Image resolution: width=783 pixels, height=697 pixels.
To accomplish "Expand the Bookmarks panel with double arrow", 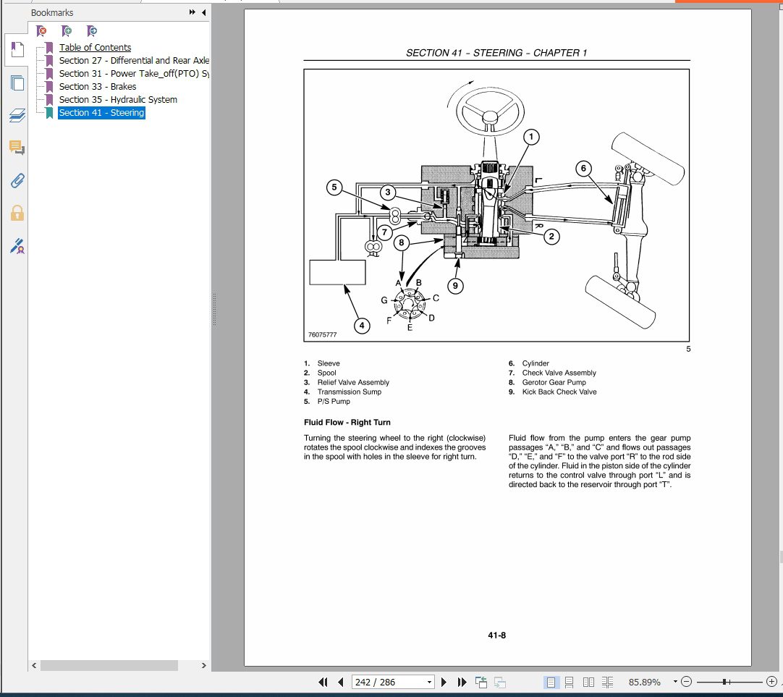I will [x=192, y=12].
